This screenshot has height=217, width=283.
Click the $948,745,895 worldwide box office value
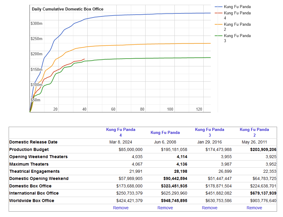click(174, 201)
